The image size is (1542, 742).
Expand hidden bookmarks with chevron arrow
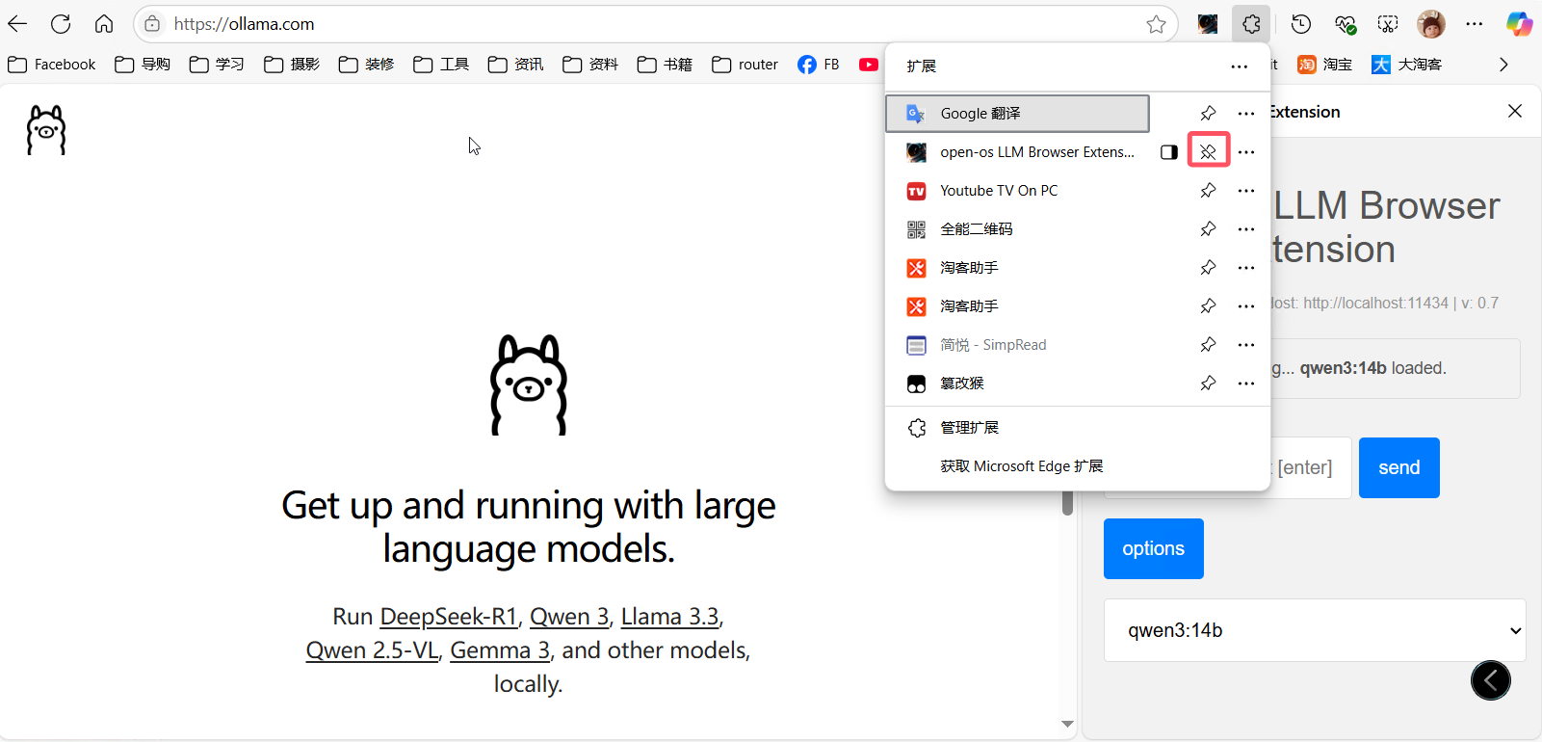pyautogui.click(x=1503, y=65)
